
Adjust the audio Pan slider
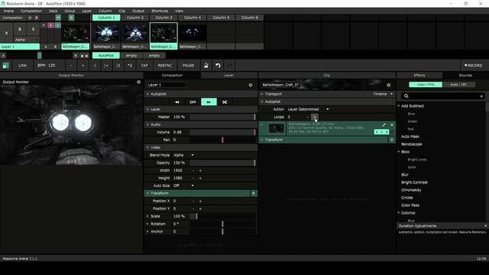[x=222, y=140]
